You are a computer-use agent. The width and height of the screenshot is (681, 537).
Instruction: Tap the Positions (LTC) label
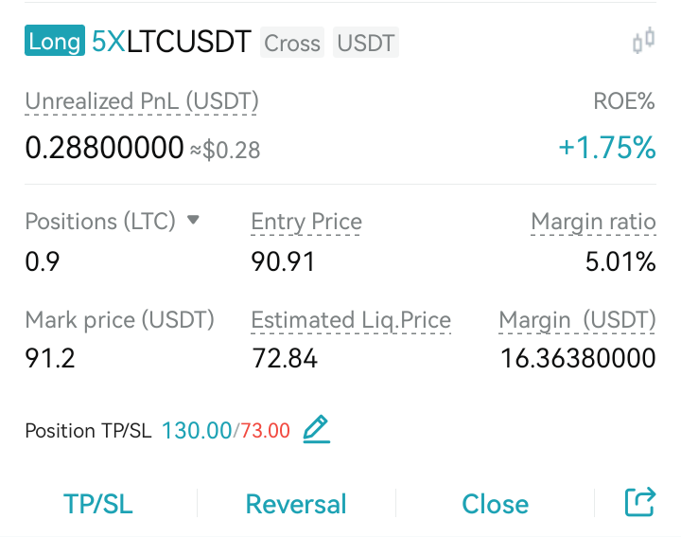100,222
